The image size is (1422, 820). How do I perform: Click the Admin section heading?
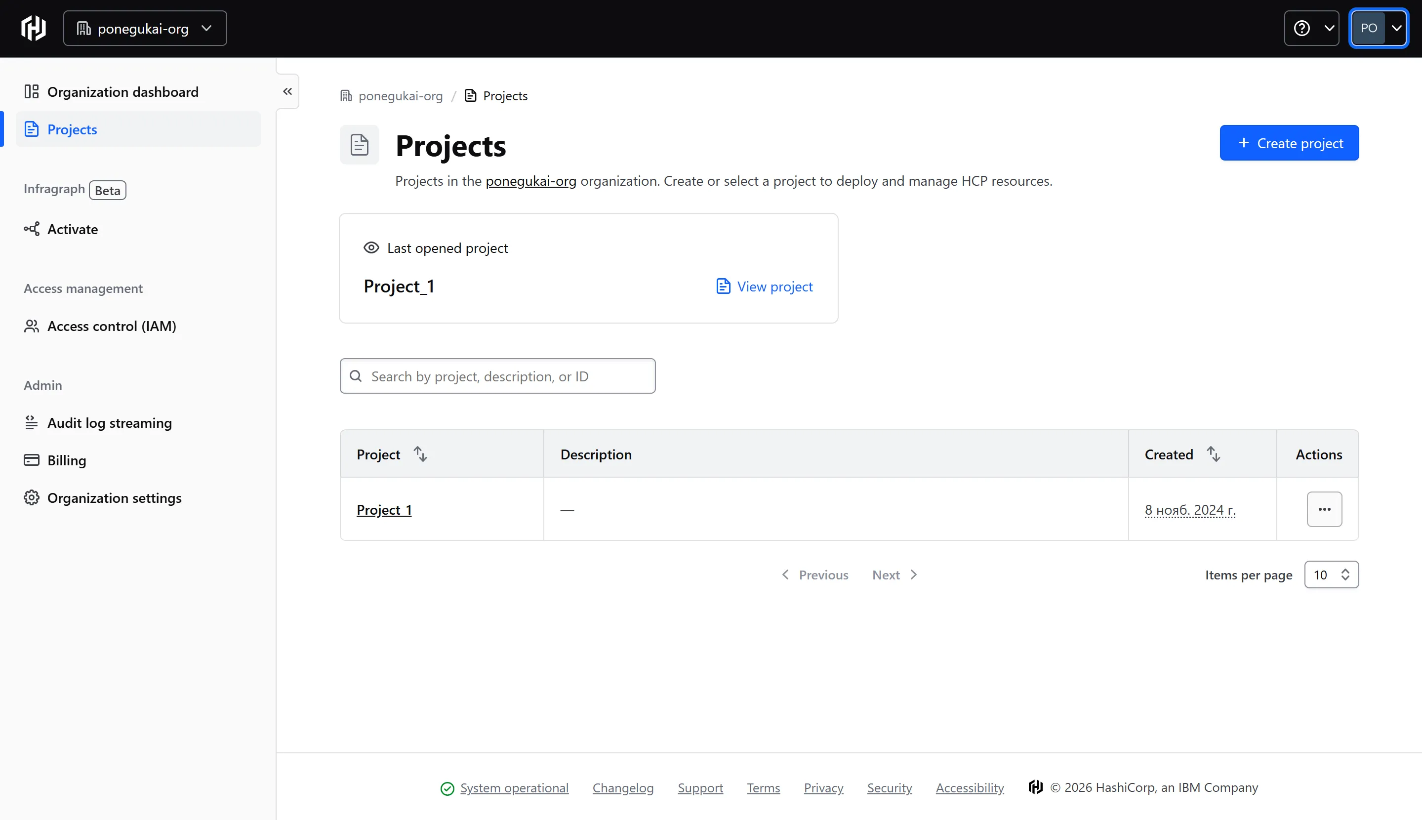(43, 385)
